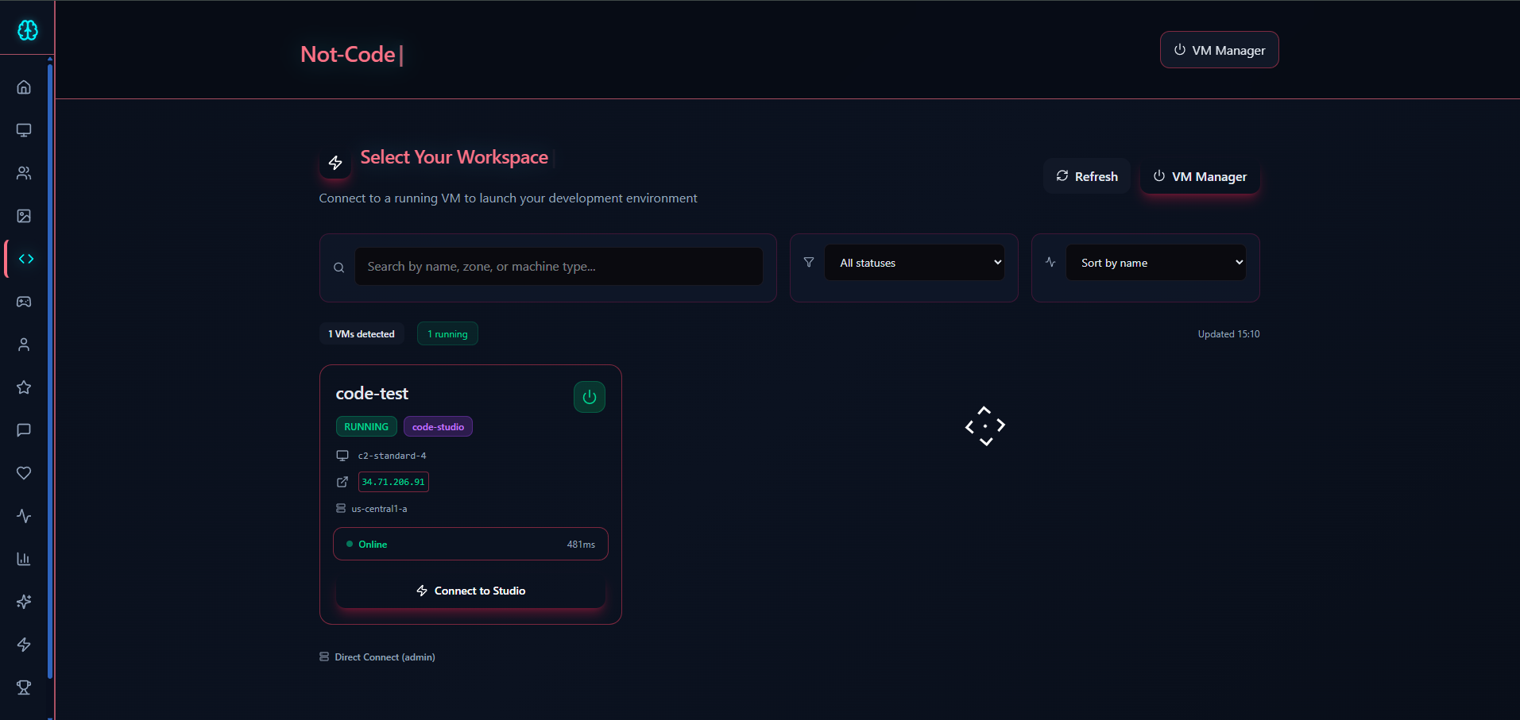Click the code-test VM name
Viewport: 1520px width, 720px height.
(x=372, y=394)
